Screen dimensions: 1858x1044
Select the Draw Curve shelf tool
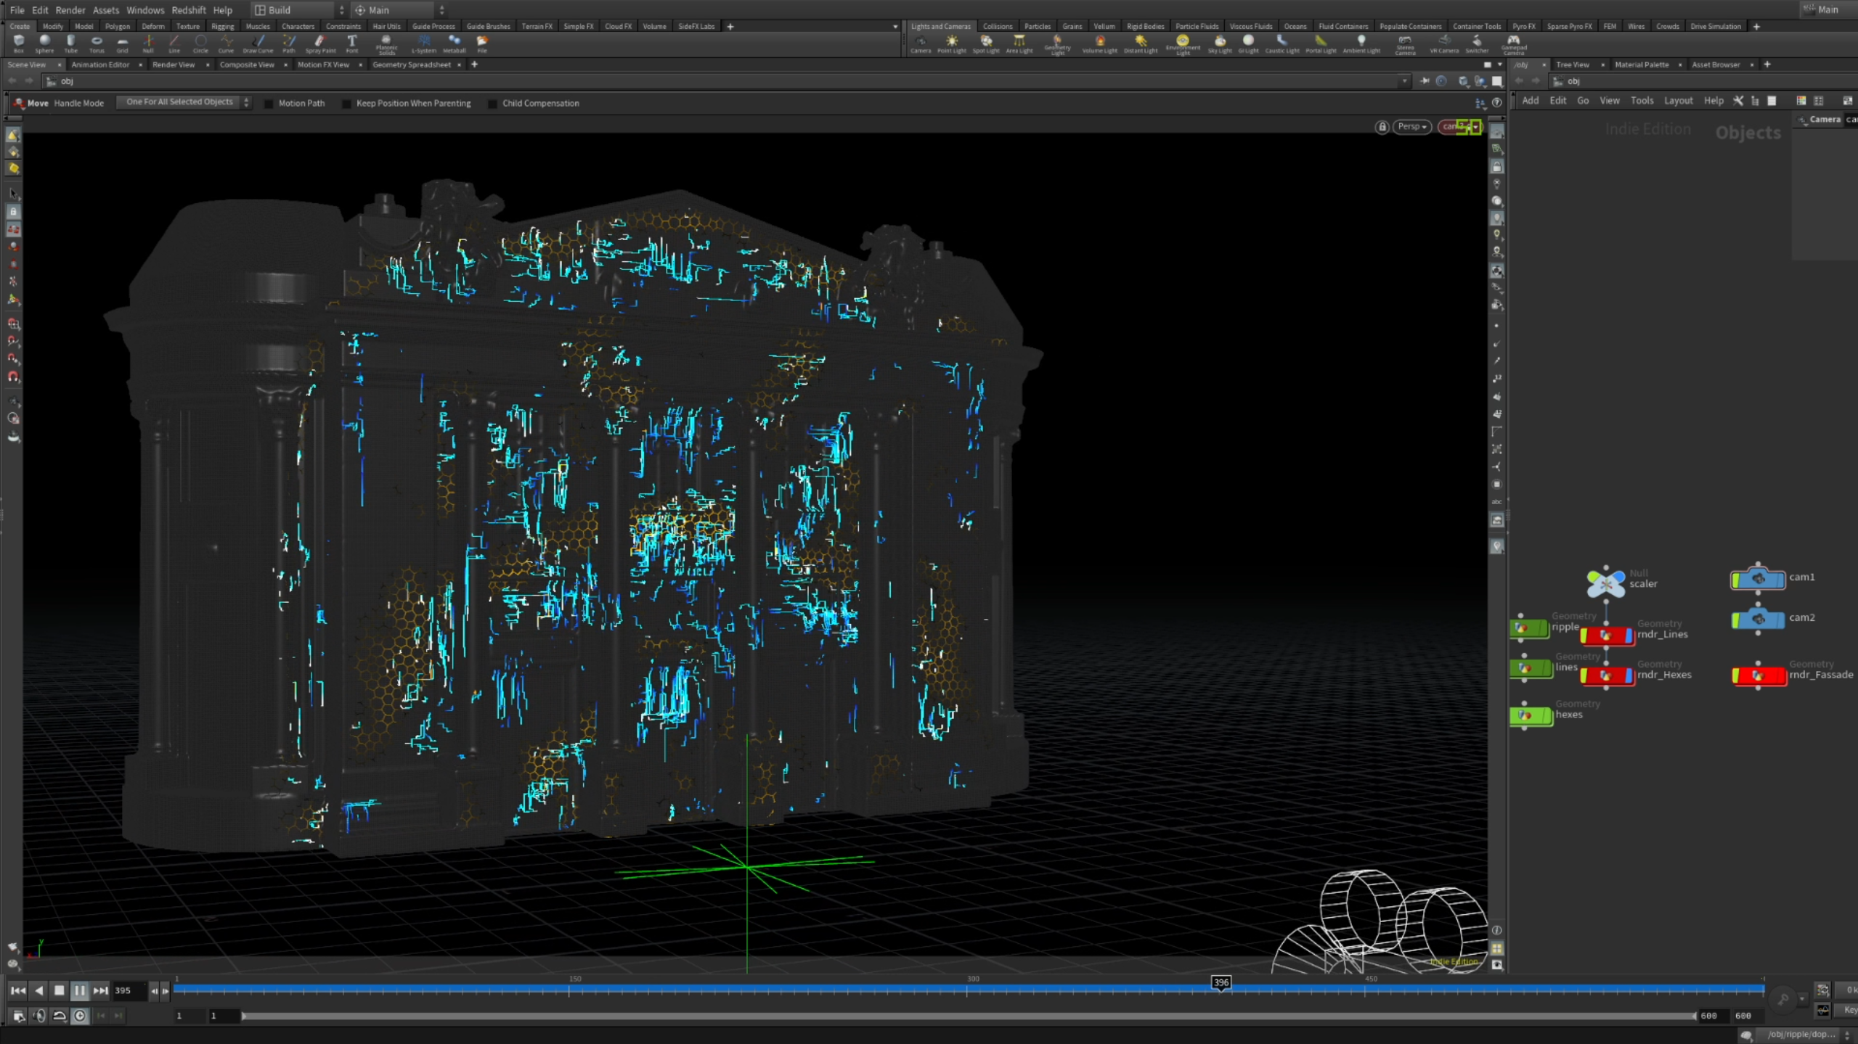(258, 44)
